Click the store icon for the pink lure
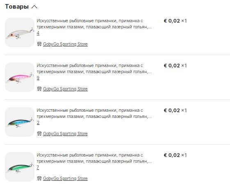The image size is (230, 189). pyautogui.click(x=39, y=89)
